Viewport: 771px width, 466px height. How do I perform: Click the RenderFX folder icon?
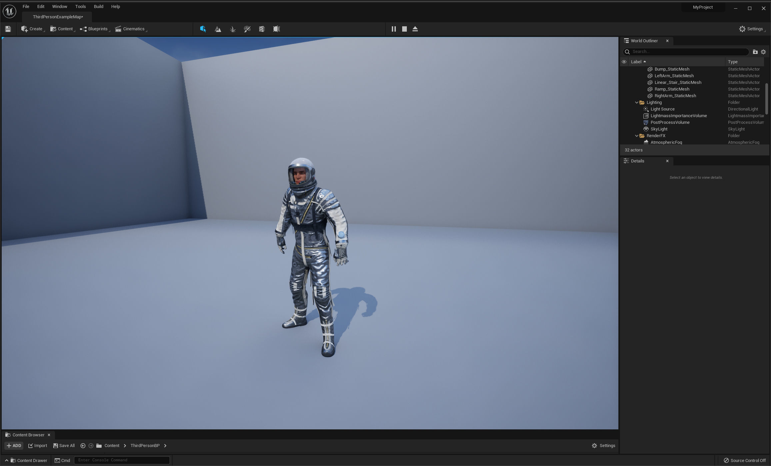[642, 136]
